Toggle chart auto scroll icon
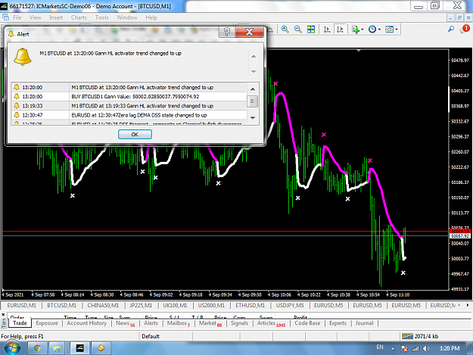473x355 pixels. [327, 30]
